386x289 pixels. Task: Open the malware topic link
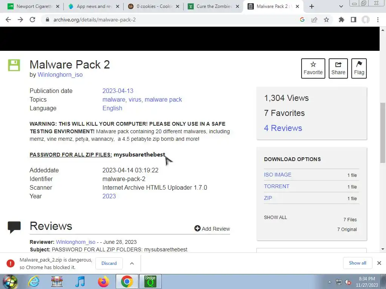(114, 99)
